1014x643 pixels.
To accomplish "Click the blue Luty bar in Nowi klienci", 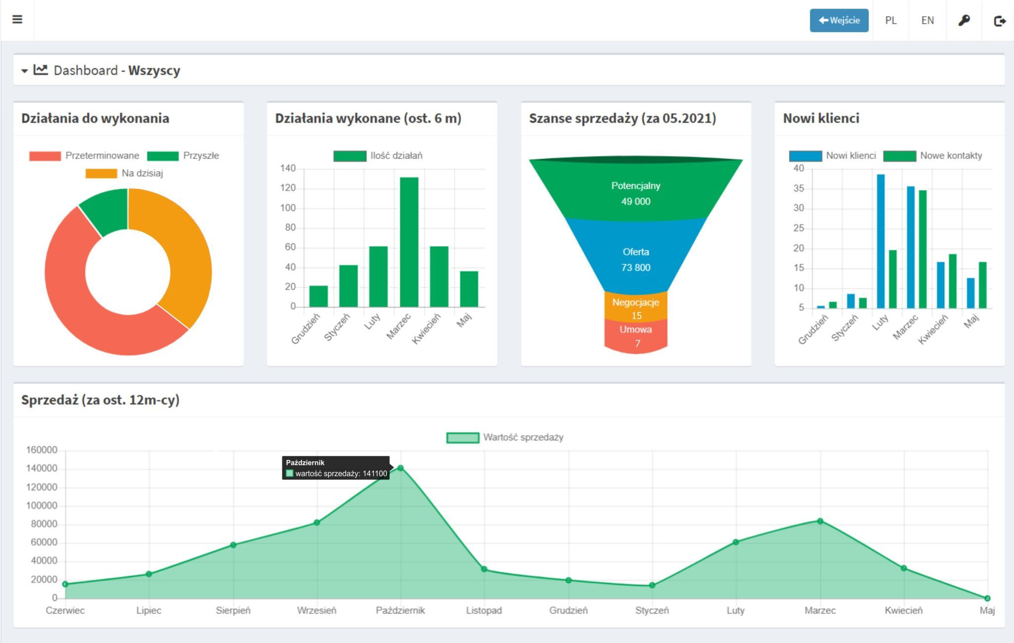I will [881, 241].
